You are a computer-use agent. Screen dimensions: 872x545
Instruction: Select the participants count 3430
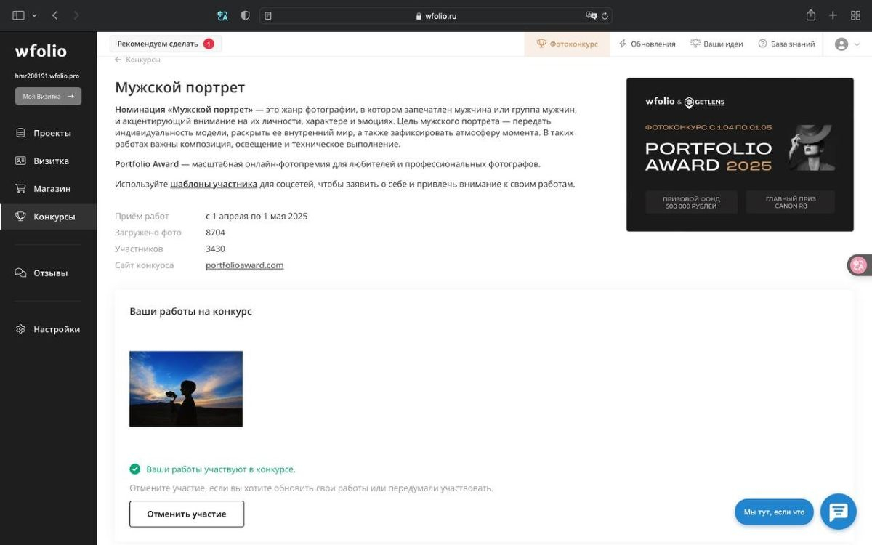[216, 249]
